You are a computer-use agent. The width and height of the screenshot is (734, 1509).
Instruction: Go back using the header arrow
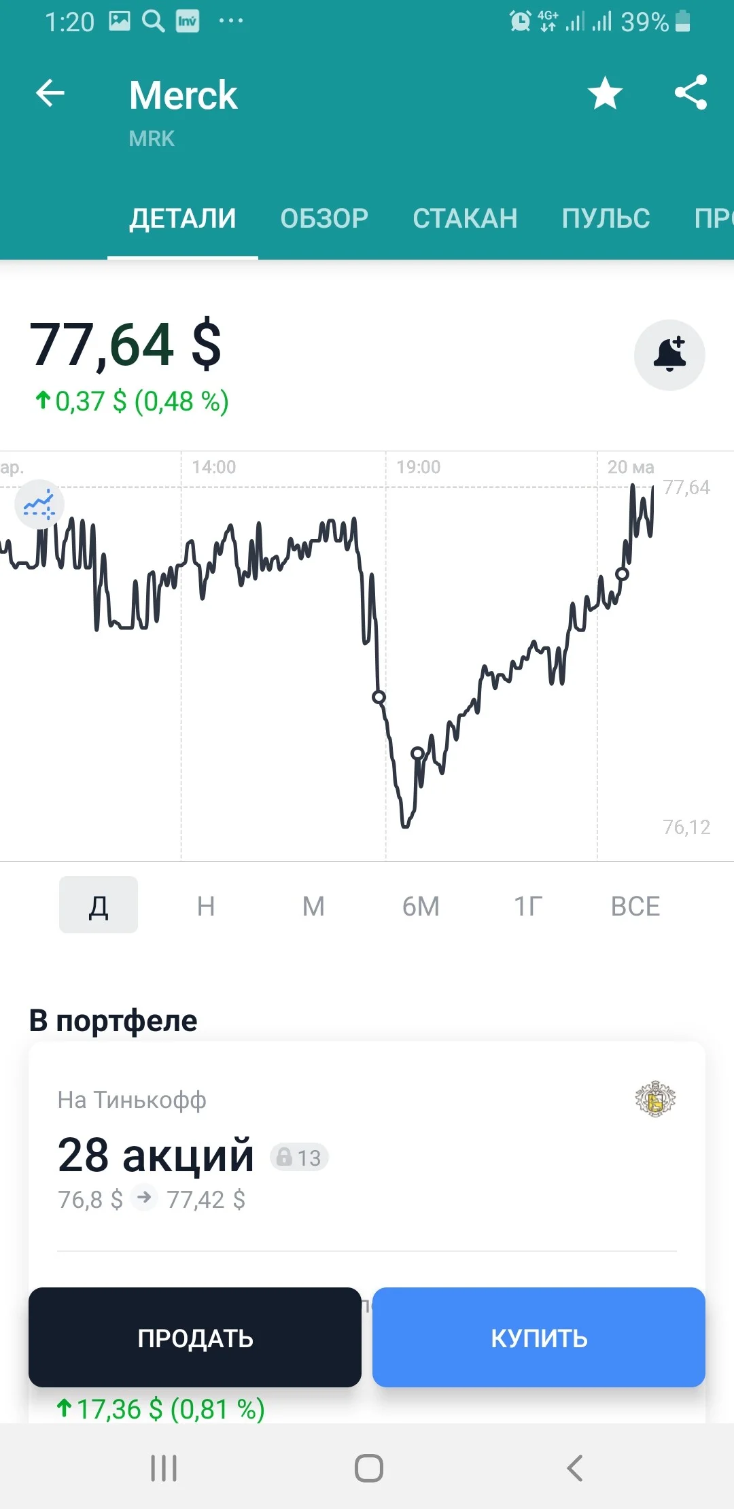[x=50, y=93]
